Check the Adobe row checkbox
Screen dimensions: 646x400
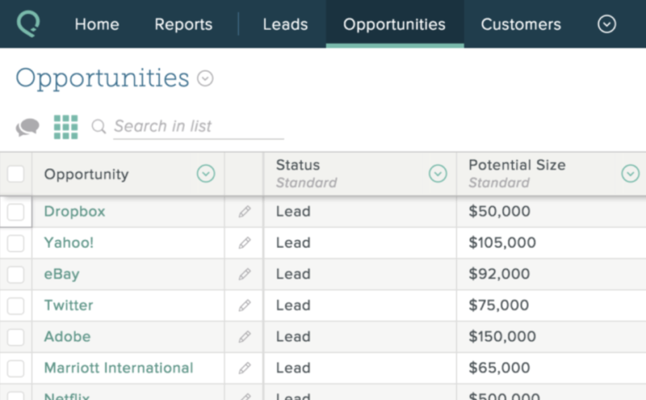pyautogui.click(x=15, y=337)
